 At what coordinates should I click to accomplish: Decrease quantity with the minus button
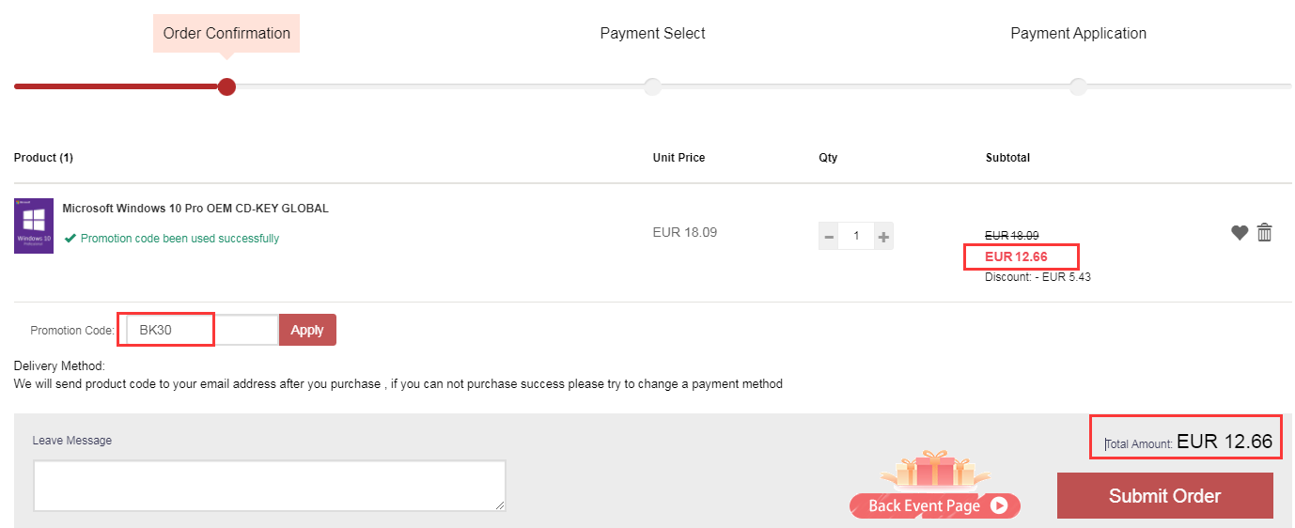coord(829,237)
